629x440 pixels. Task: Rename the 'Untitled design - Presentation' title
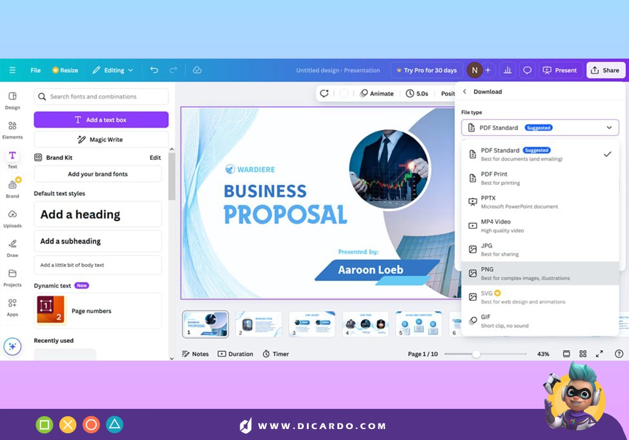[x=338, y=70]
